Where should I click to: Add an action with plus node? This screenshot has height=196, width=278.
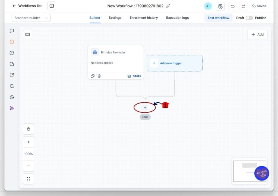pos(145,108)
